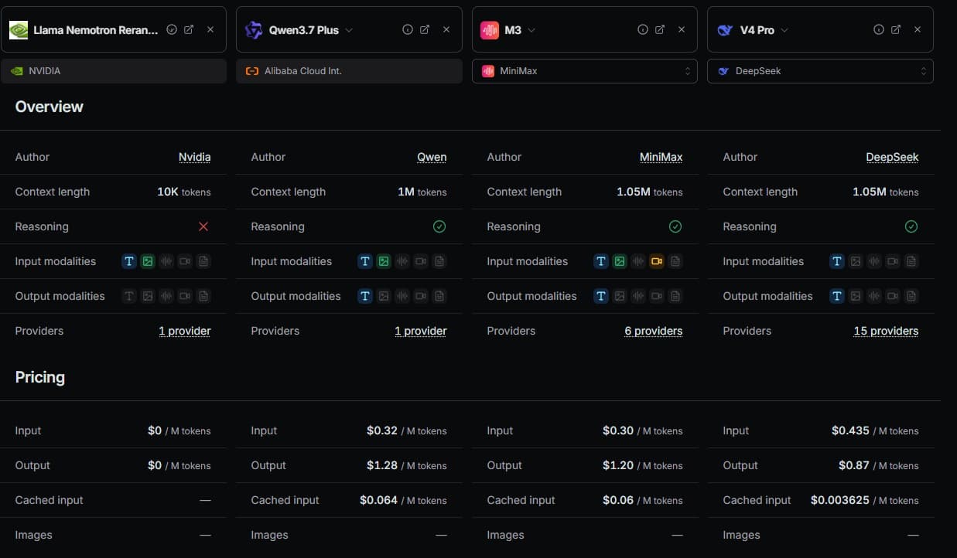Select MiniMax's "$0.30" input price
957x558 pixels.
click(618, 430)
